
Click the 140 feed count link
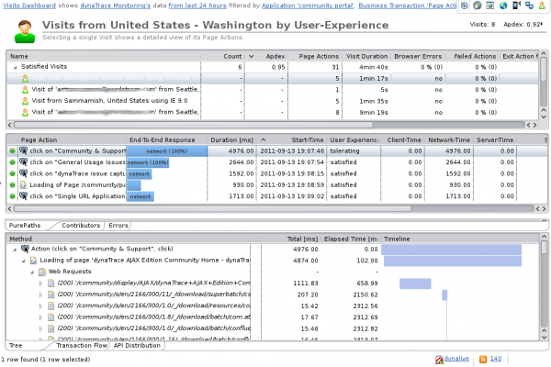tap(496, 359)
